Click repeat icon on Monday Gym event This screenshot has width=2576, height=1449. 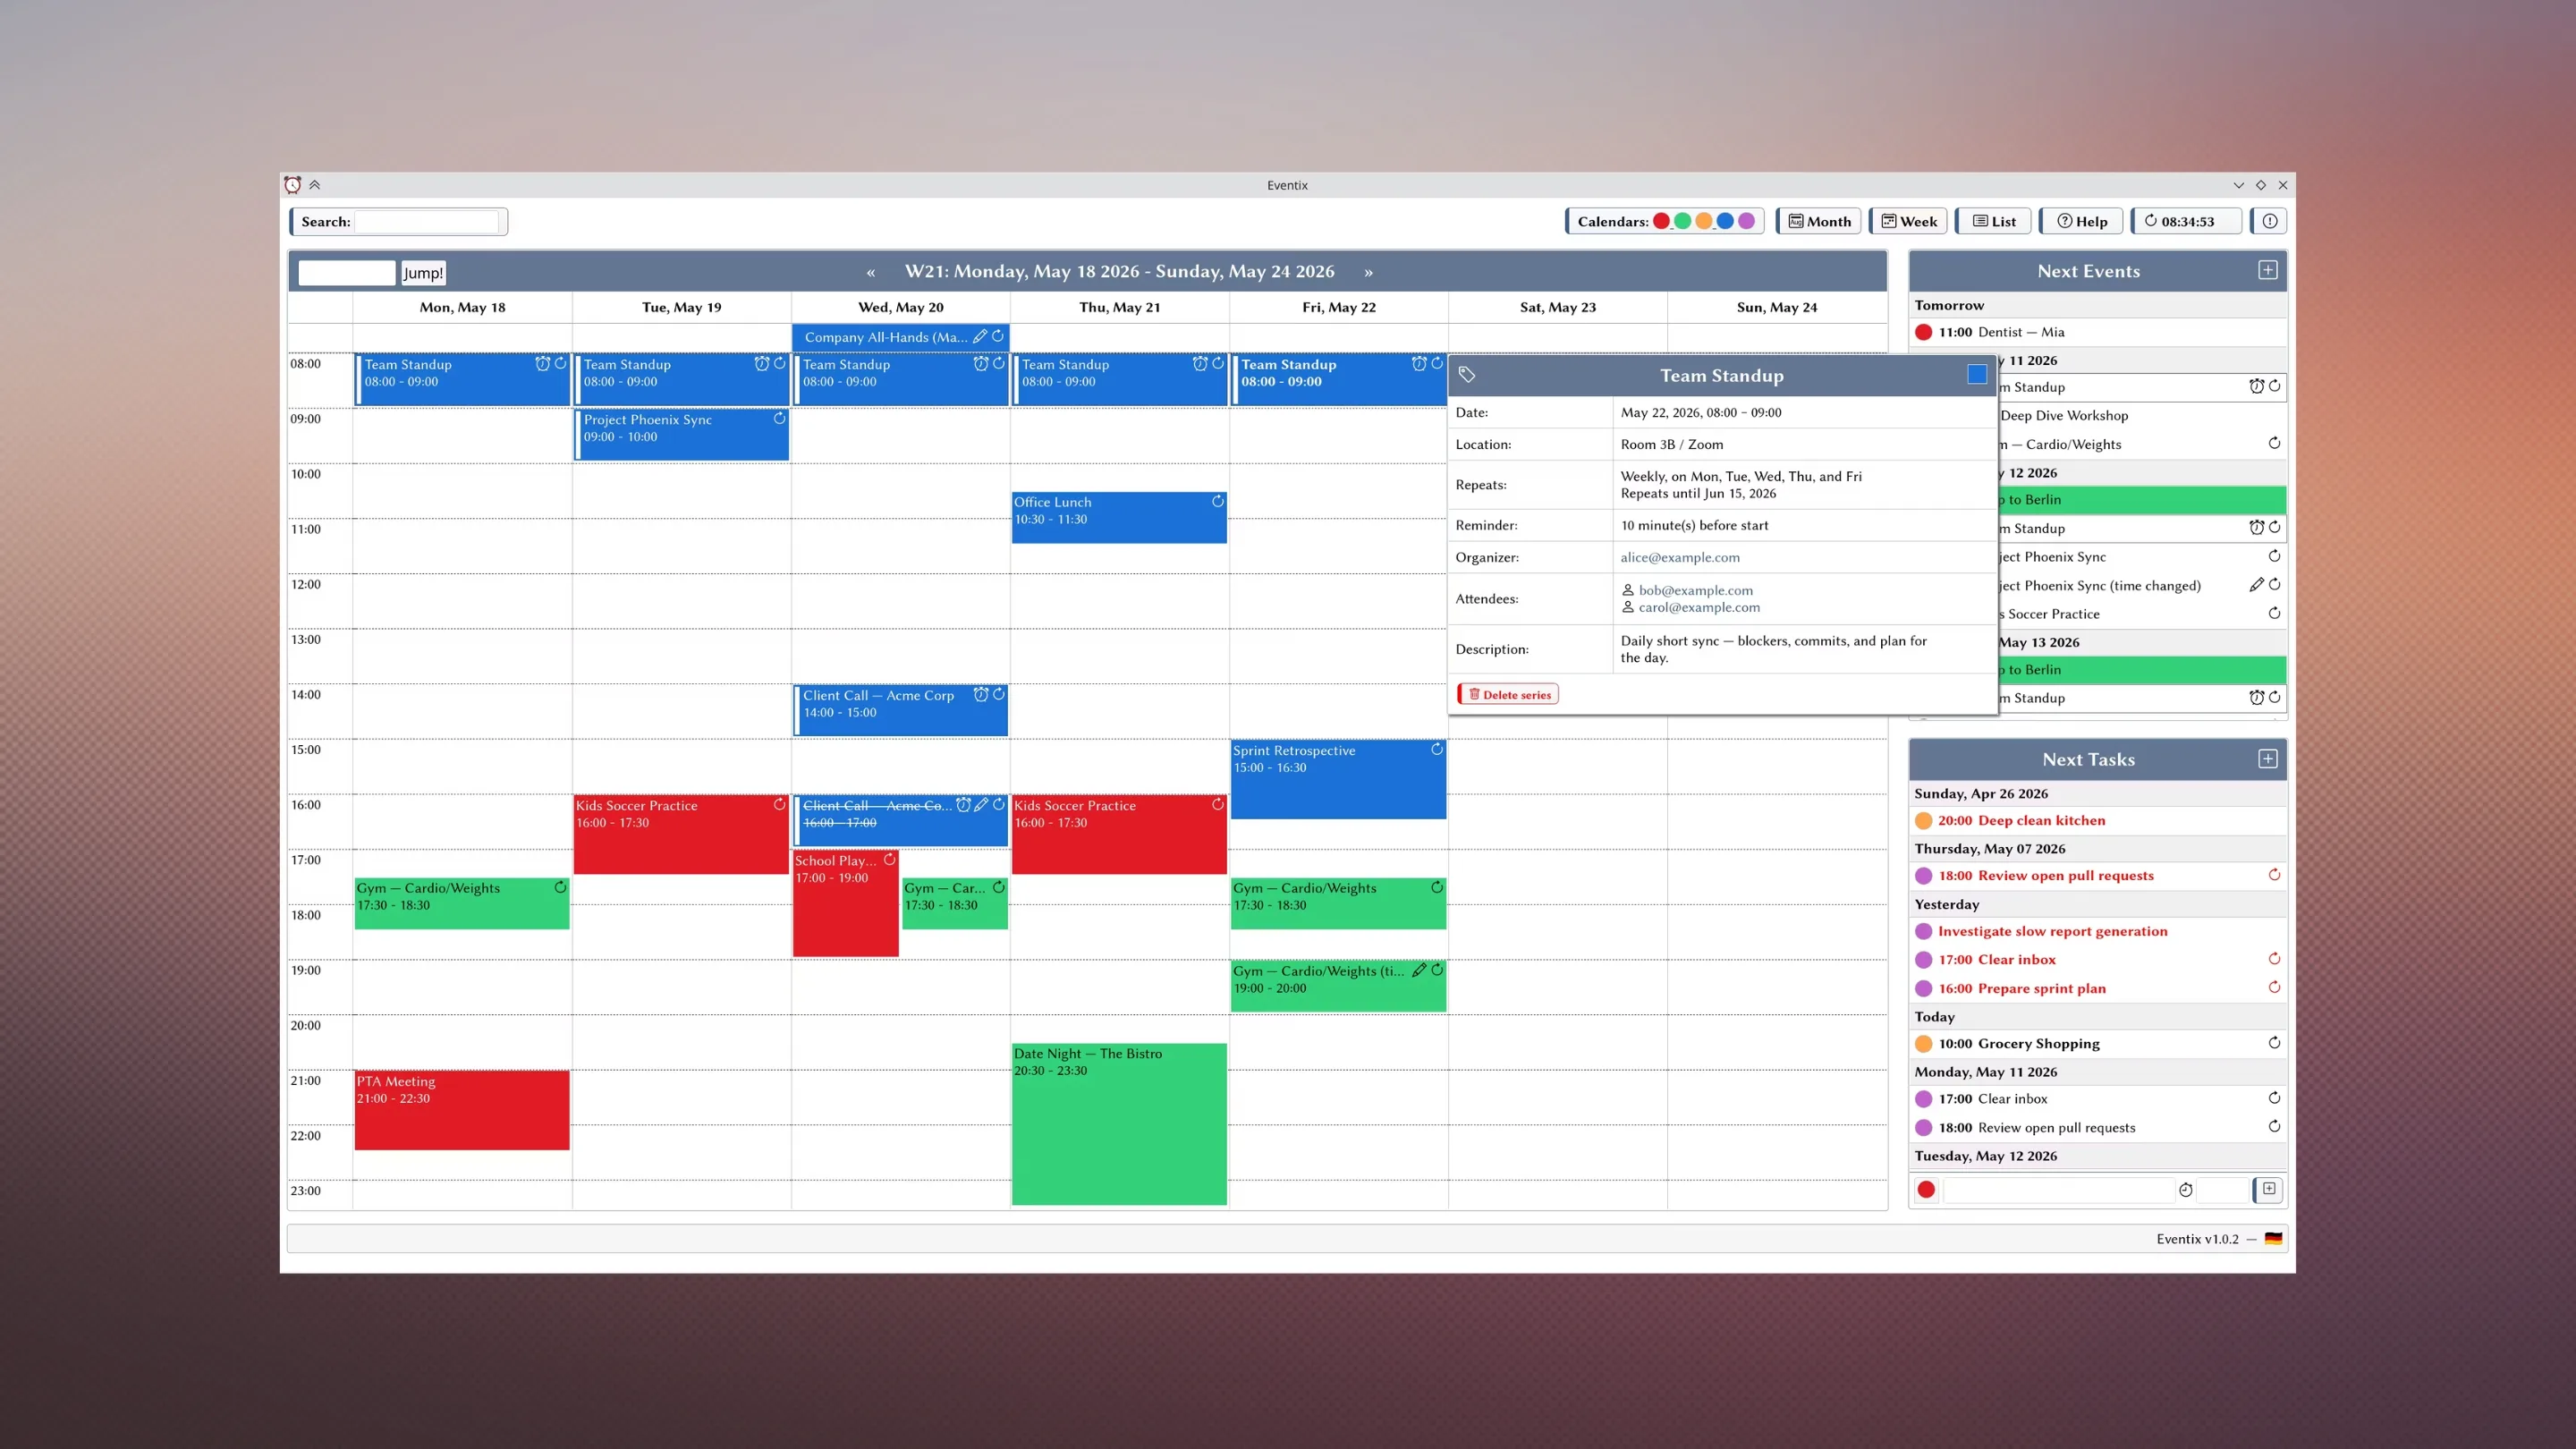click(560, 887)
